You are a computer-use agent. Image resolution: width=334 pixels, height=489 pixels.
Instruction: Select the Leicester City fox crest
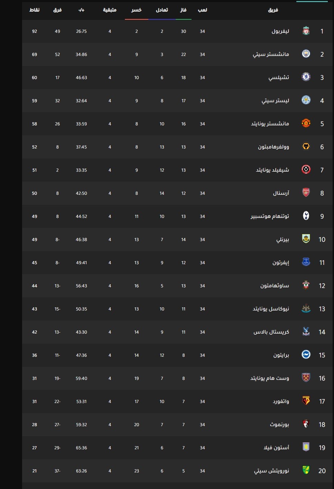[306, 100]
